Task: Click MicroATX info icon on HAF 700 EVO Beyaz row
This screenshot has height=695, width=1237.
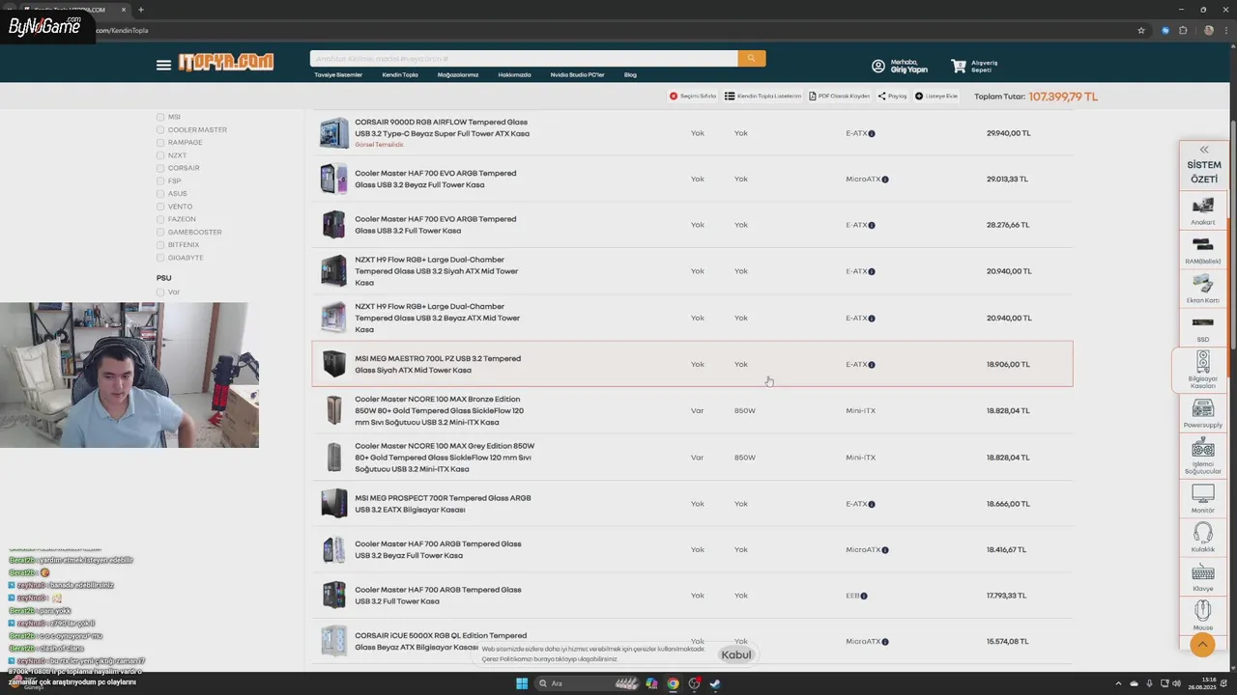Action: coord(885,180)
